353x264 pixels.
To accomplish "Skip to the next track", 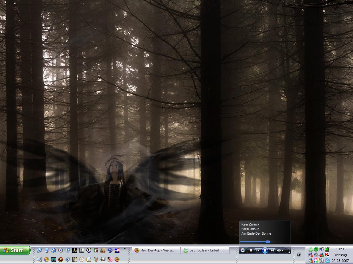I will [x=272, y=251].
